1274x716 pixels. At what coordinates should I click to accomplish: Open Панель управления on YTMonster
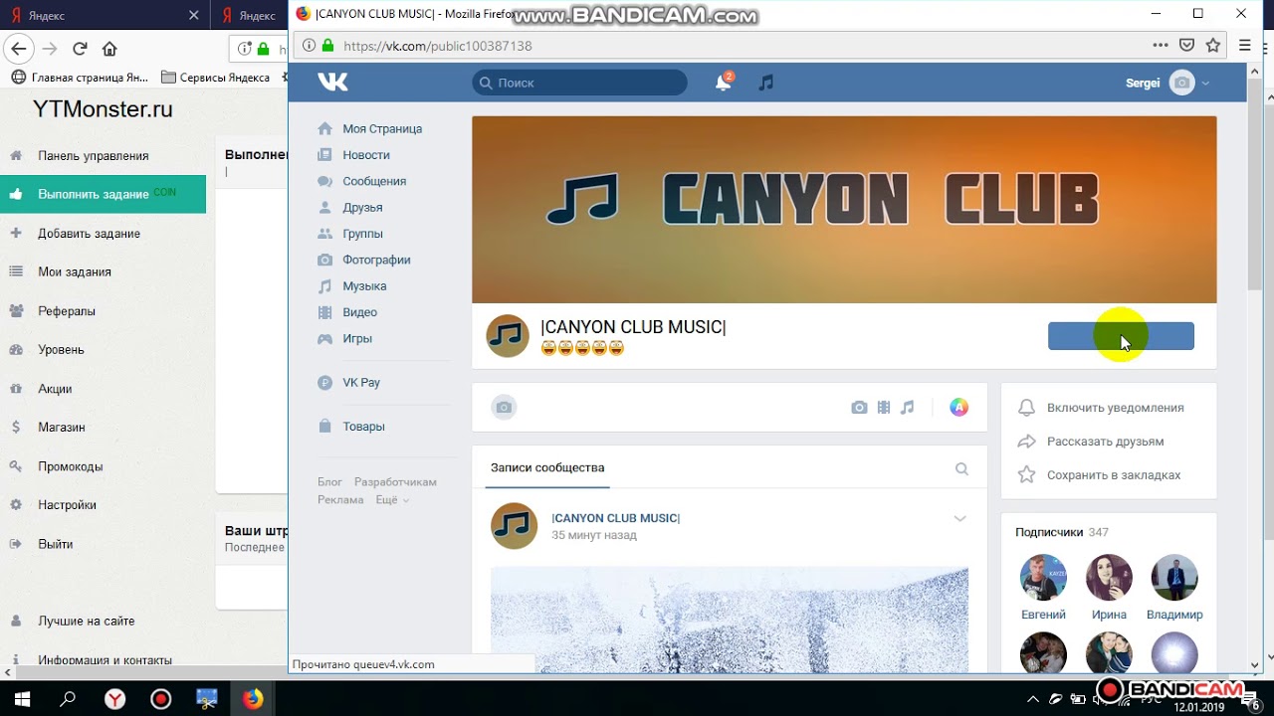94,156
